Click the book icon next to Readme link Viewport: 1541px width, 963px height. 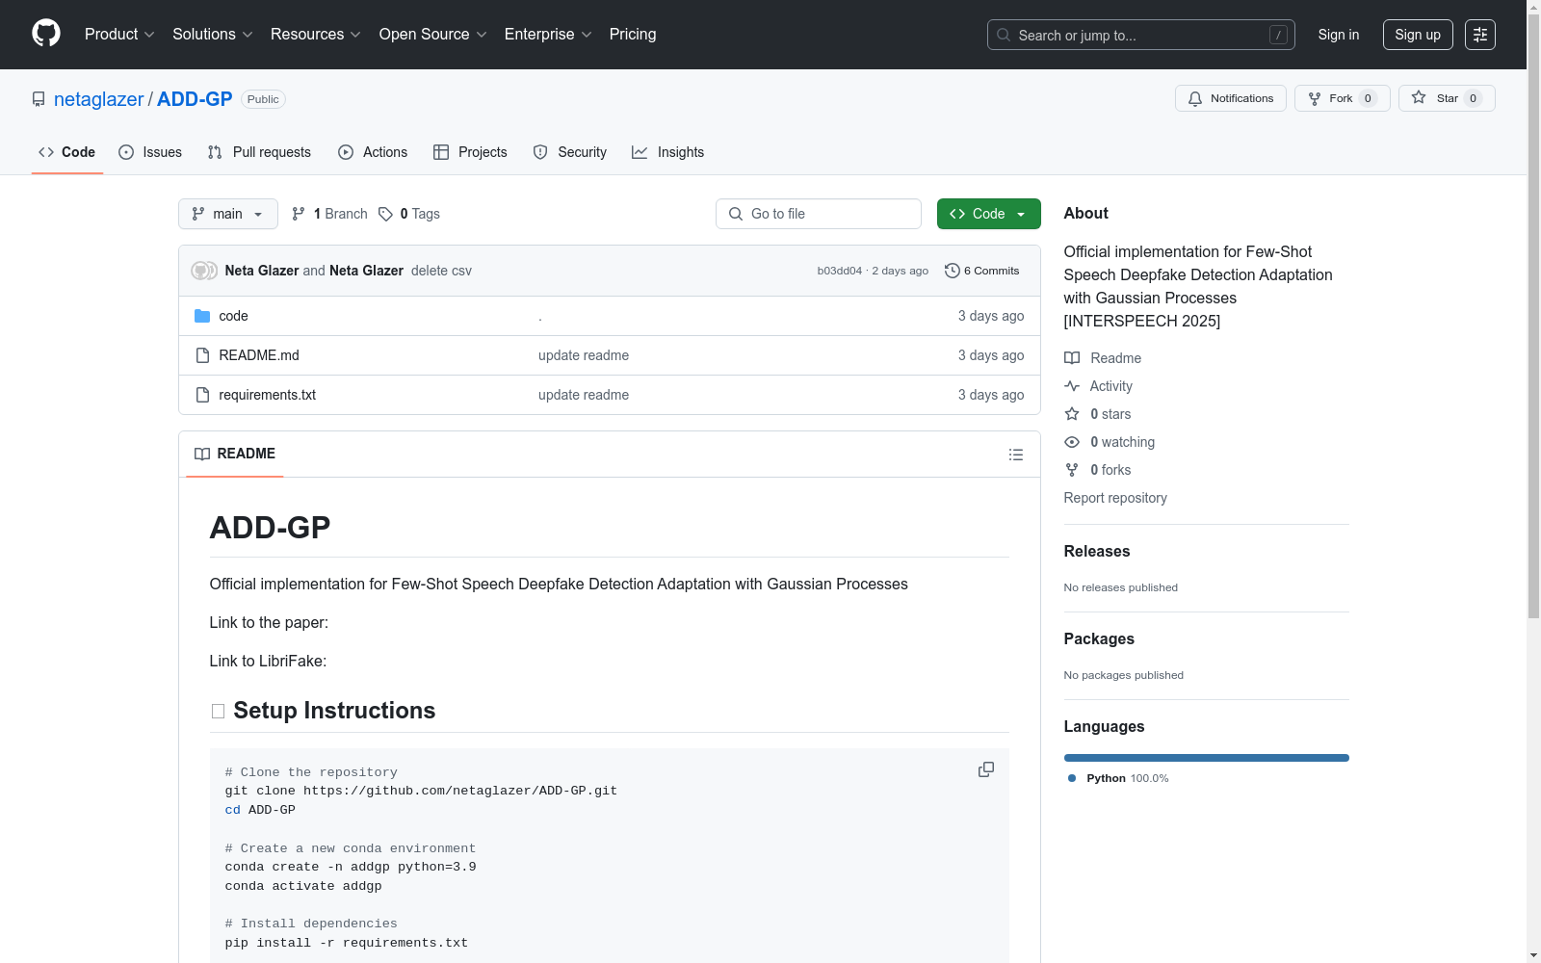point(1072,358)
